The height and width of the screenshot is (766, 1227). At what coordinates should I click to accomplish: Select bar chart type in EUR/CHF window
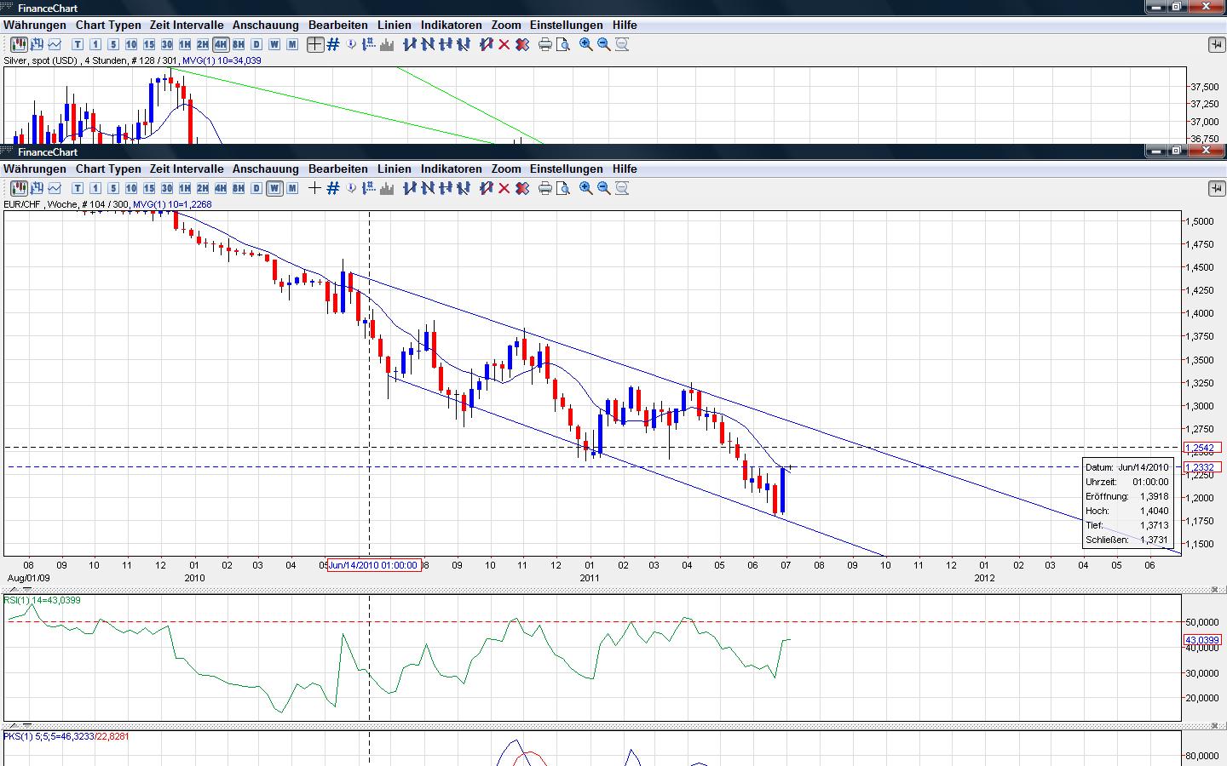(36, 188)
